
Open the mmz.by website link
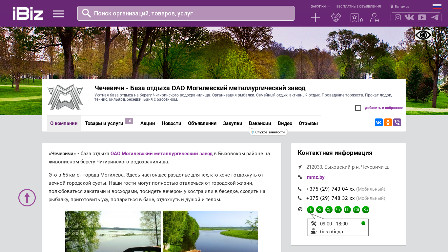coord(316,177)
